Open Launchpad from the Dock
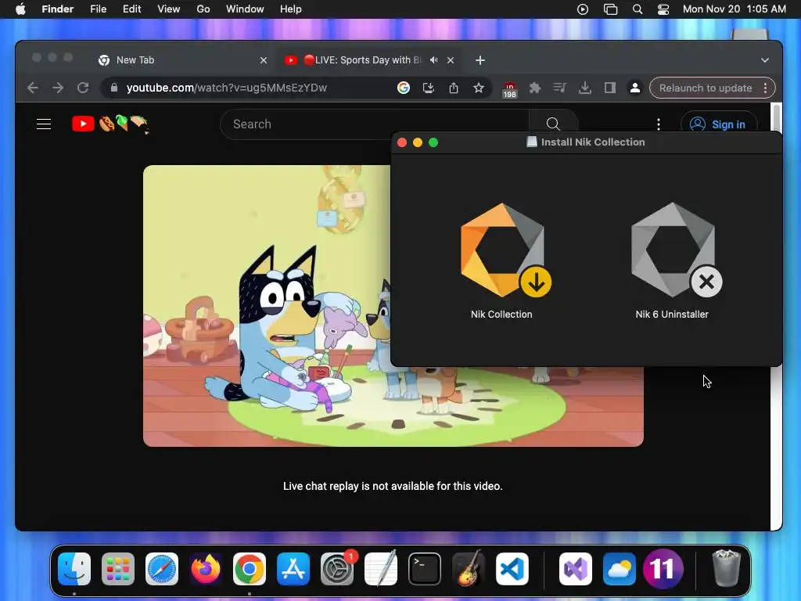 (118, 569)
